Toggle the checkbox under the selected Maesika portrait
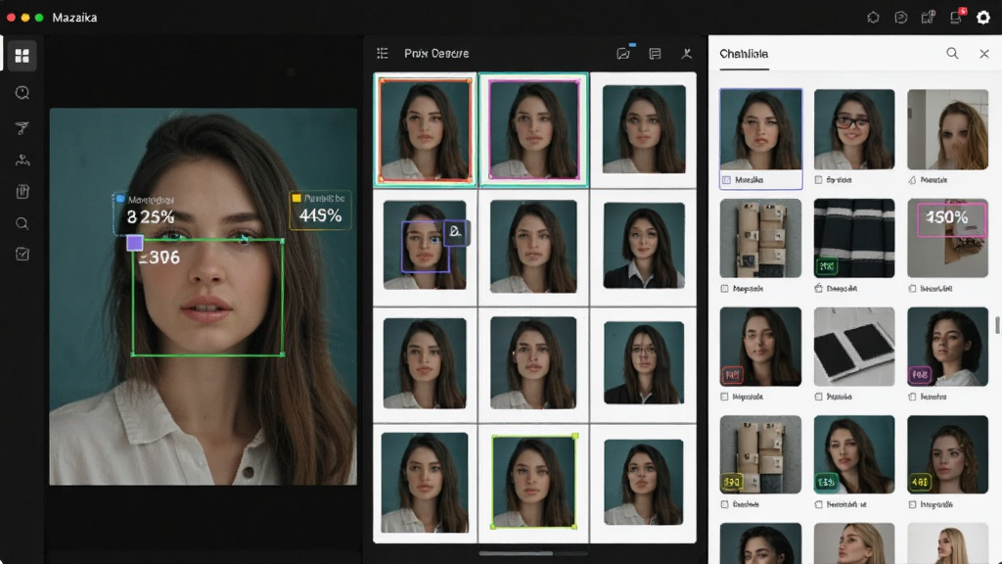The image size is (1002, 564). (x=727, y=180)
